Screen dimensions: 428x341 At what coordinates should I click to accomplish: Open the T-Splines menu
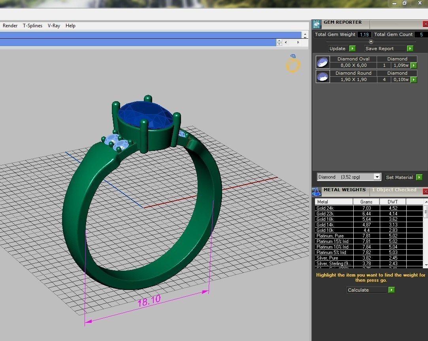click(32, 26)
